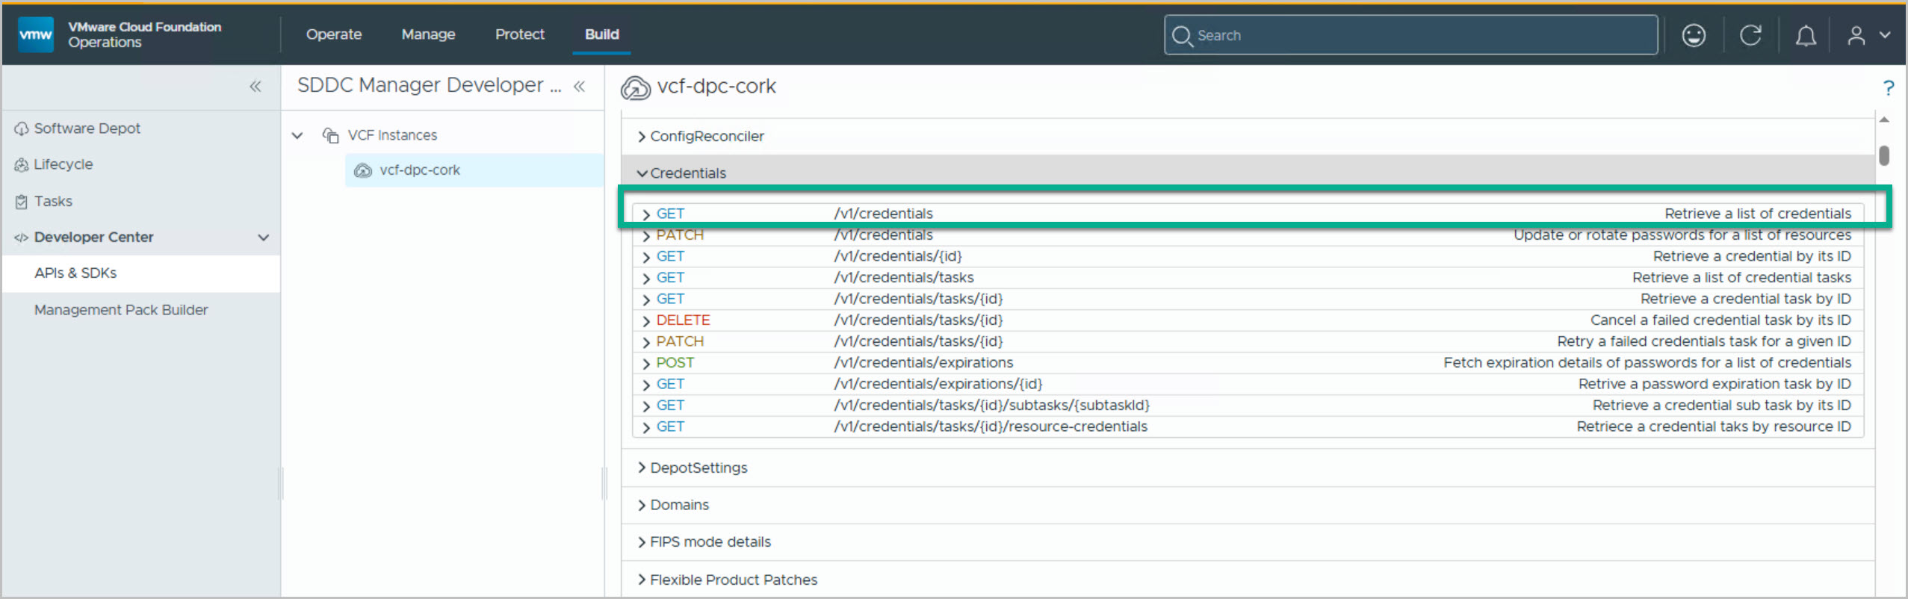1908x599 pixels.
Task: Expand PATCH /v1/credentials row
Action: pyautogui.click(x=646, y=236)
